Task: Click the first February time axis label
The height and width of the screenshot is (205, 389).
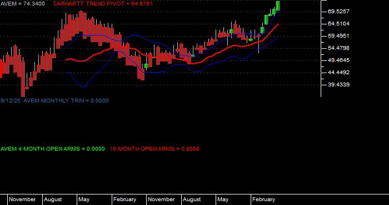Action: point(125,199)
